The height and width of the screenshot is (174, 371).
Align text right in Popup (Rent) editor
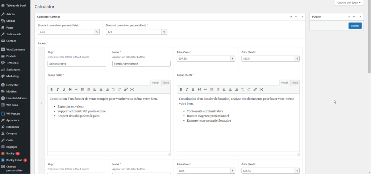pyautogui.click(x=236, y=89)
